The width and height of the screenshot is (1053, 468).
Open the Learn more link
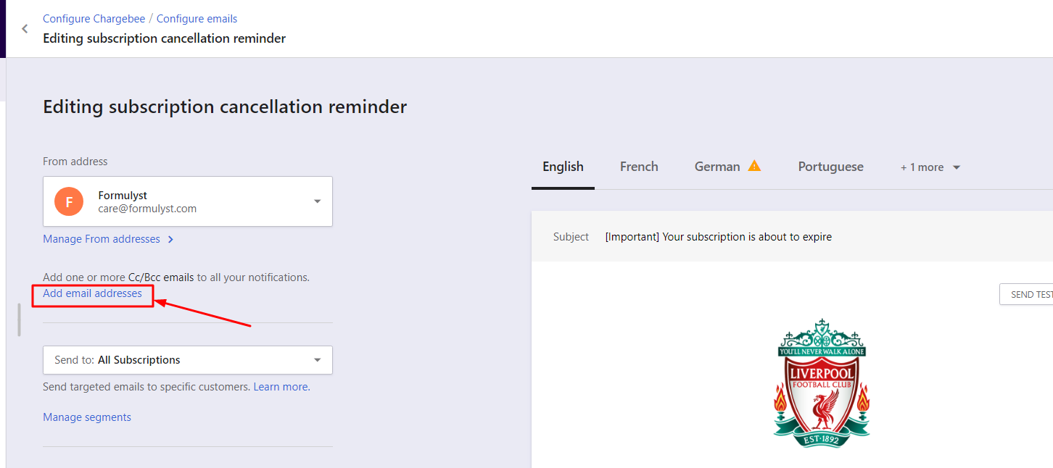click(281, 387)
